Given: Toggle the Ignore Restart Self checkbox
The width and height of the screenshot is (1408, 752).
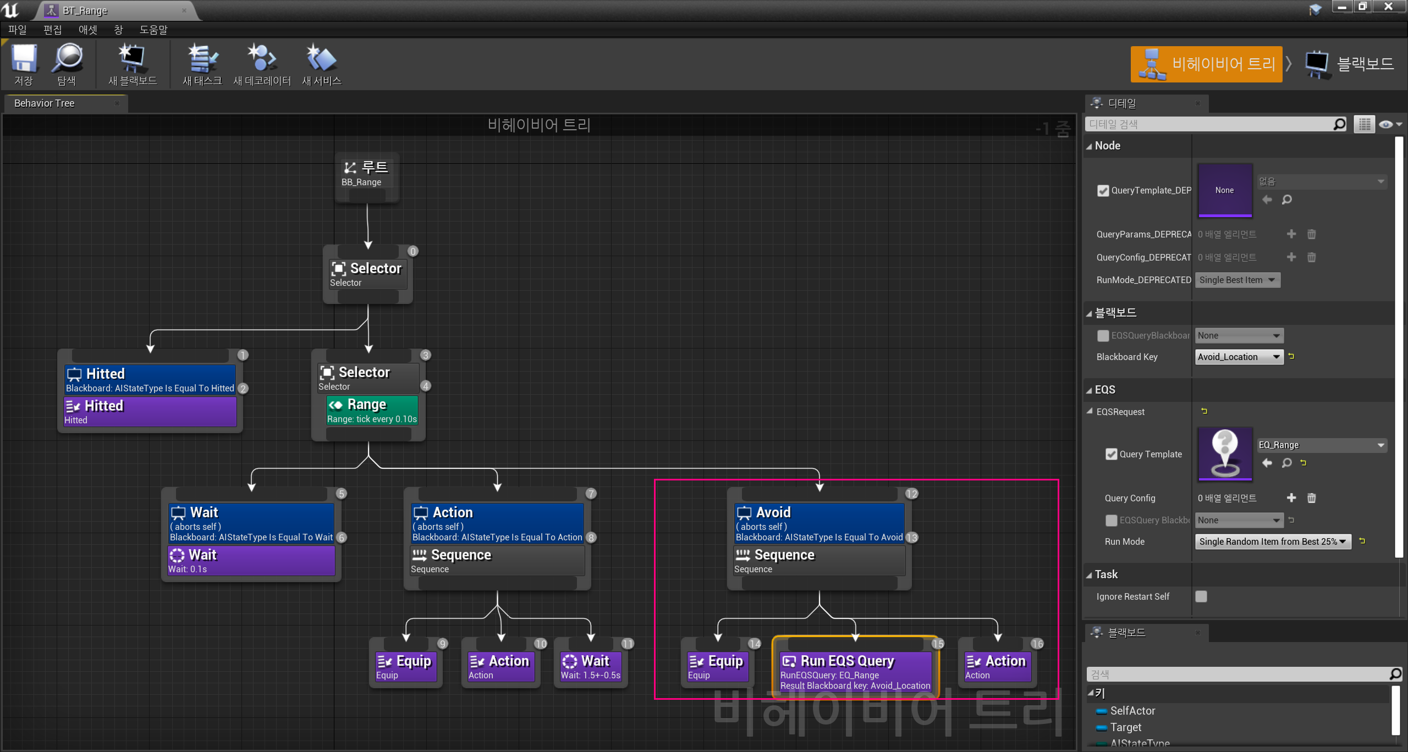Looking at the screenshot, I should (1201, 596).
